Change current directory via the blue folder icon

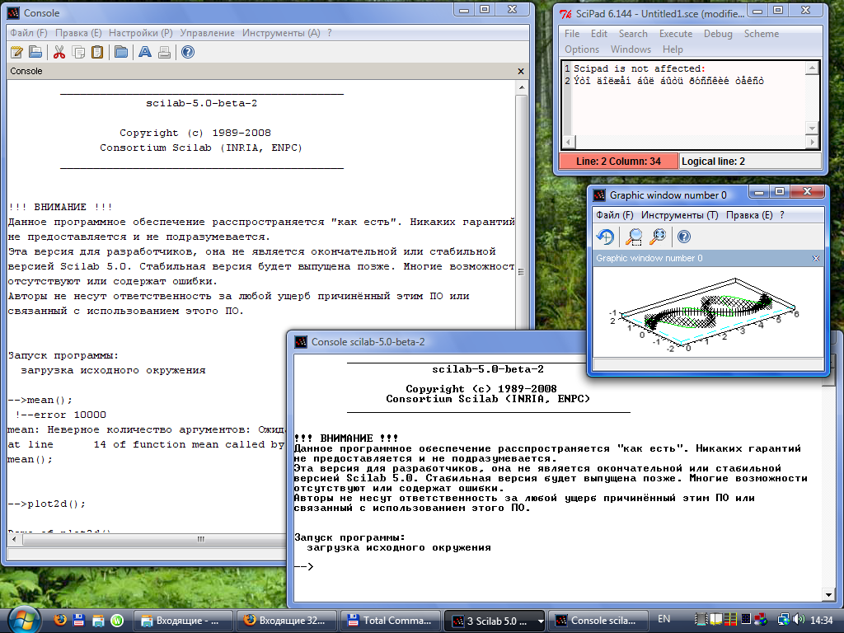121,52
